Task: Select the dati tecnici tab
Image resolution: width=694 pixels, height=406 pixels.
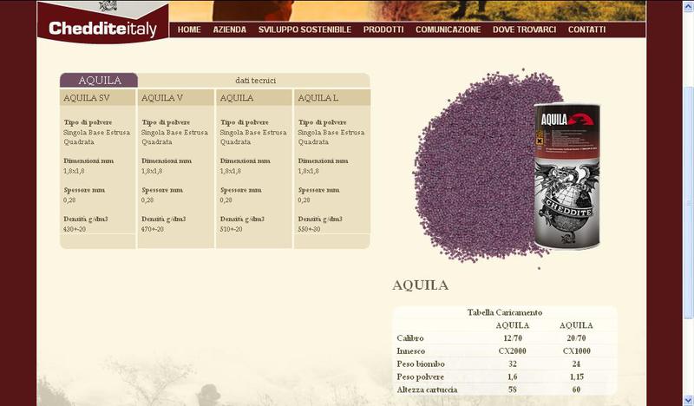Action: [255, 80]
